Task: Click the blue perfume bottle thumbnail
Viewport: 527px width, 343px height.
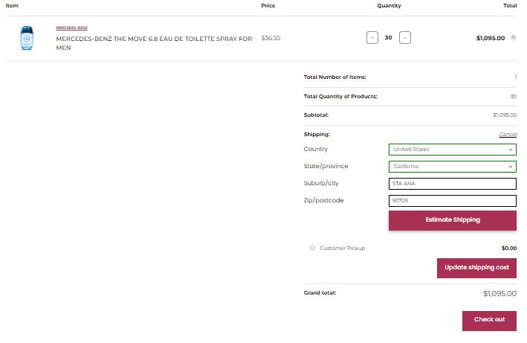Action: pyautogui.click(x=27, y=38)
